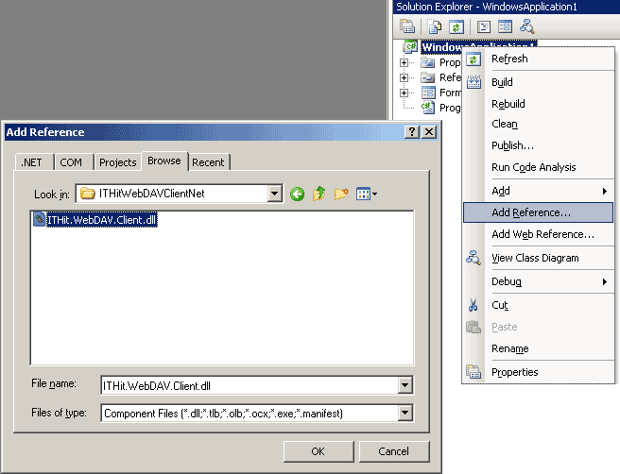Select ITHit.WebDAV.Client.dll in file list
620x474 pixels.
tap(102, 220)
